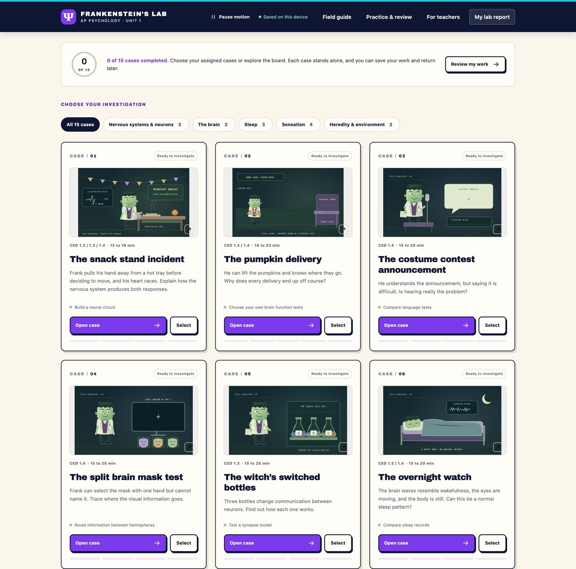576x569 pixels.
Task: Expand the Case 06 overnight watch illustration
Action: (x=497, y=447)
